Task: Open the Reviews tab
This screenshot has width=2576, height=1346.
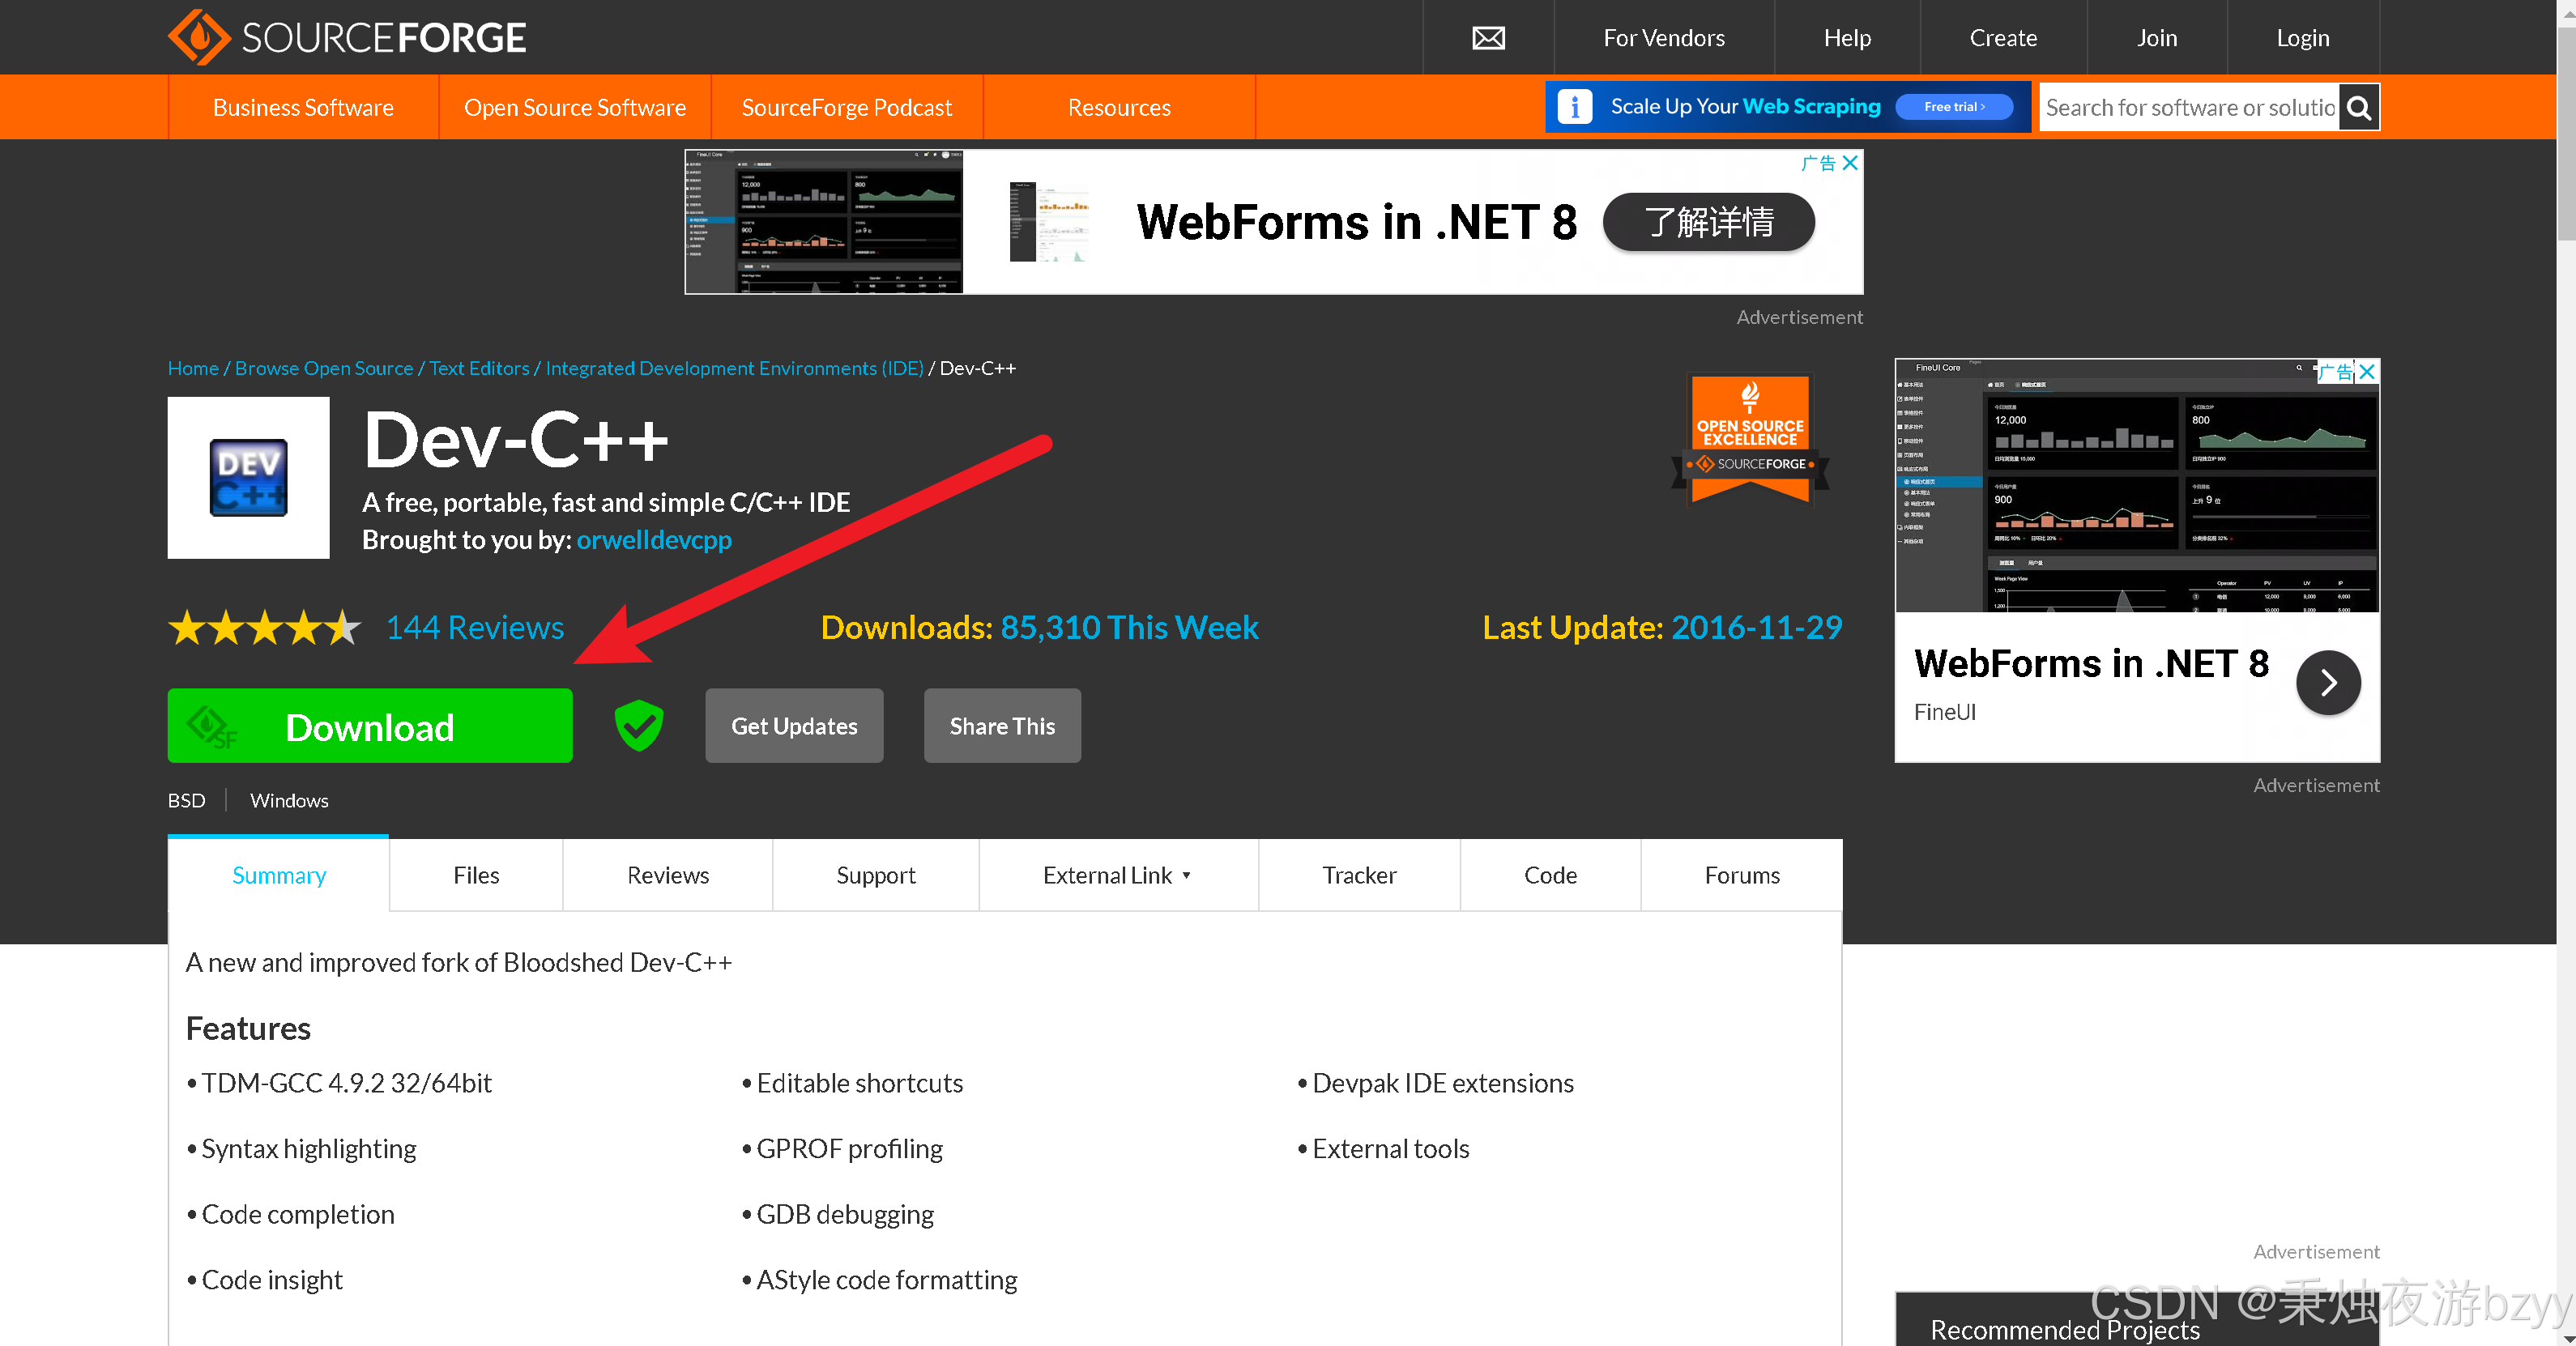Action: (667, 875)
